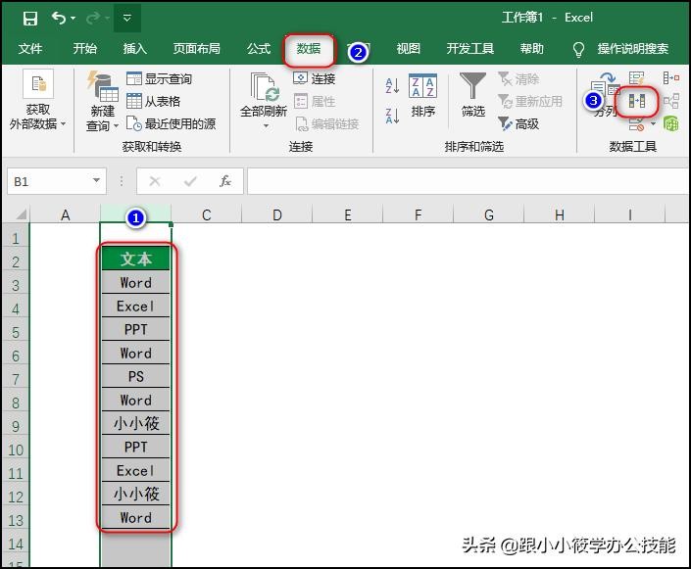Click the Sort Z to A descending icon
Screen dimensions: 691x569
(392, 116)
